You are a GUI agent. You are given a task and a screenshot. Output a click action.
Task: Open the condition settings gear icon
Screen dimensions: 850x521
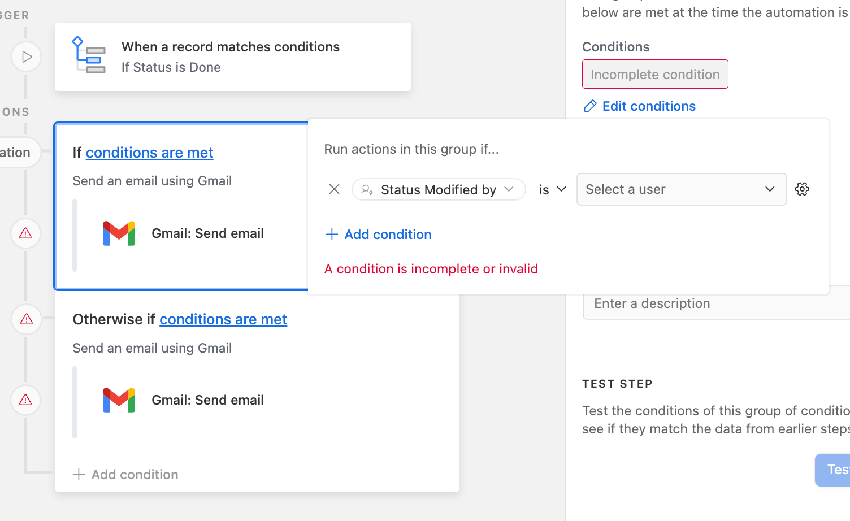(802, 189)
